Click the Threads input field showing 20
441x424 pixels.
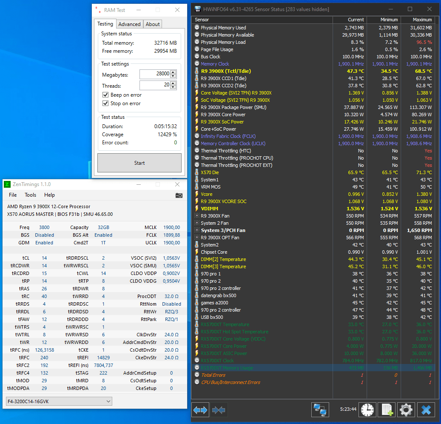[155, 85]
